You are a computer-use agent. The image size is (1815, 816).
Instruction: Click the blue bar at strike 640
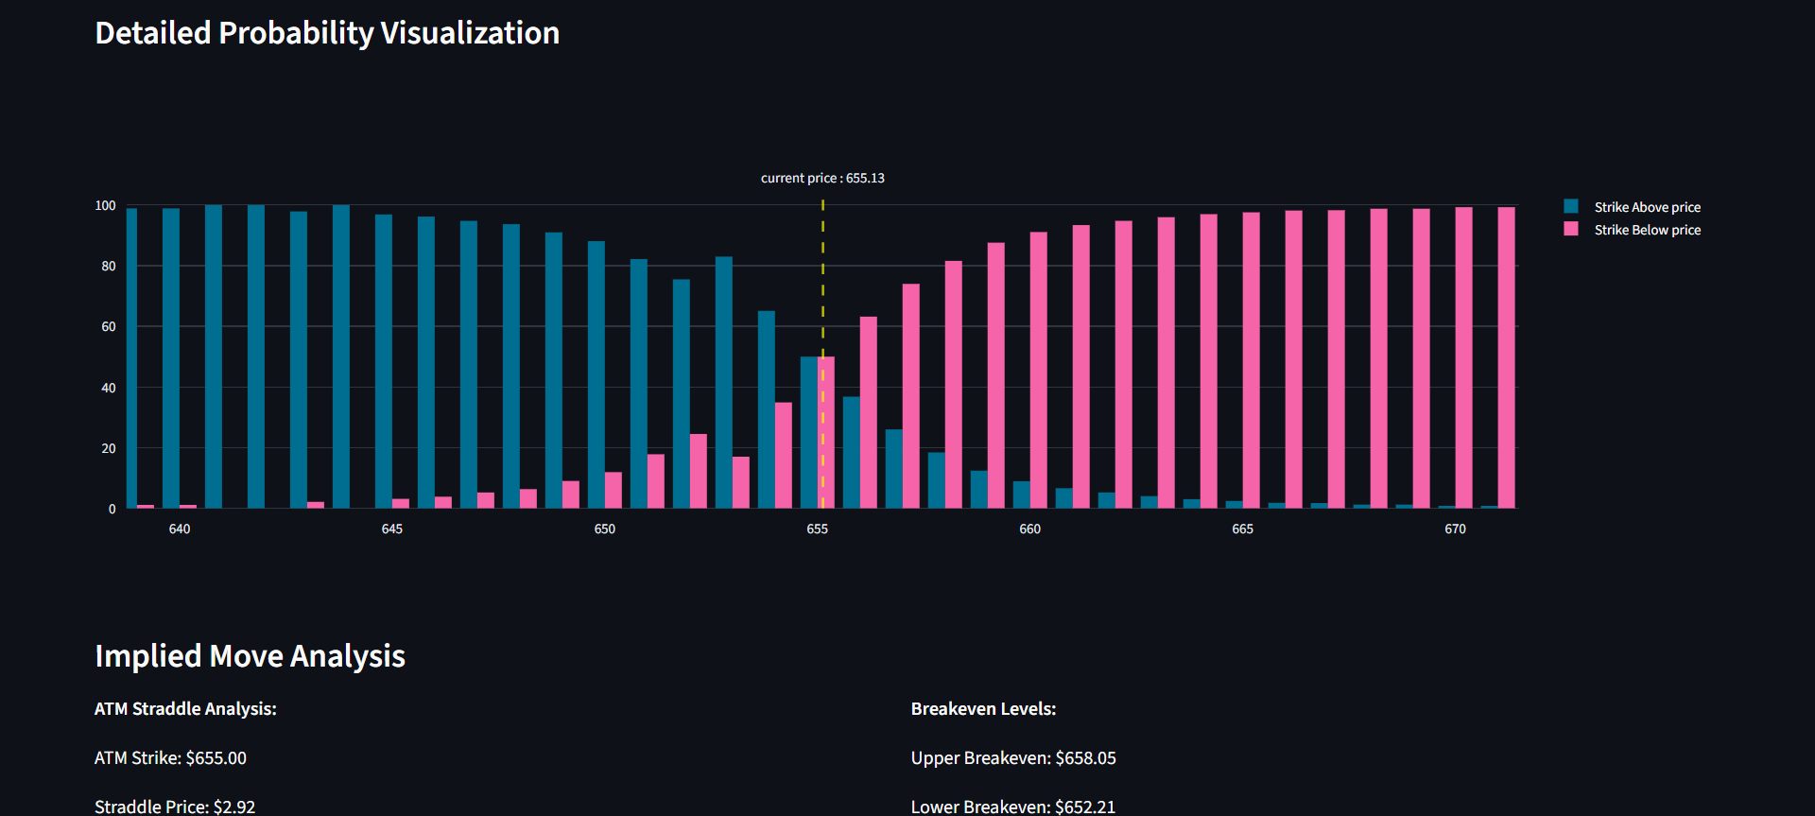coord(170,359)
